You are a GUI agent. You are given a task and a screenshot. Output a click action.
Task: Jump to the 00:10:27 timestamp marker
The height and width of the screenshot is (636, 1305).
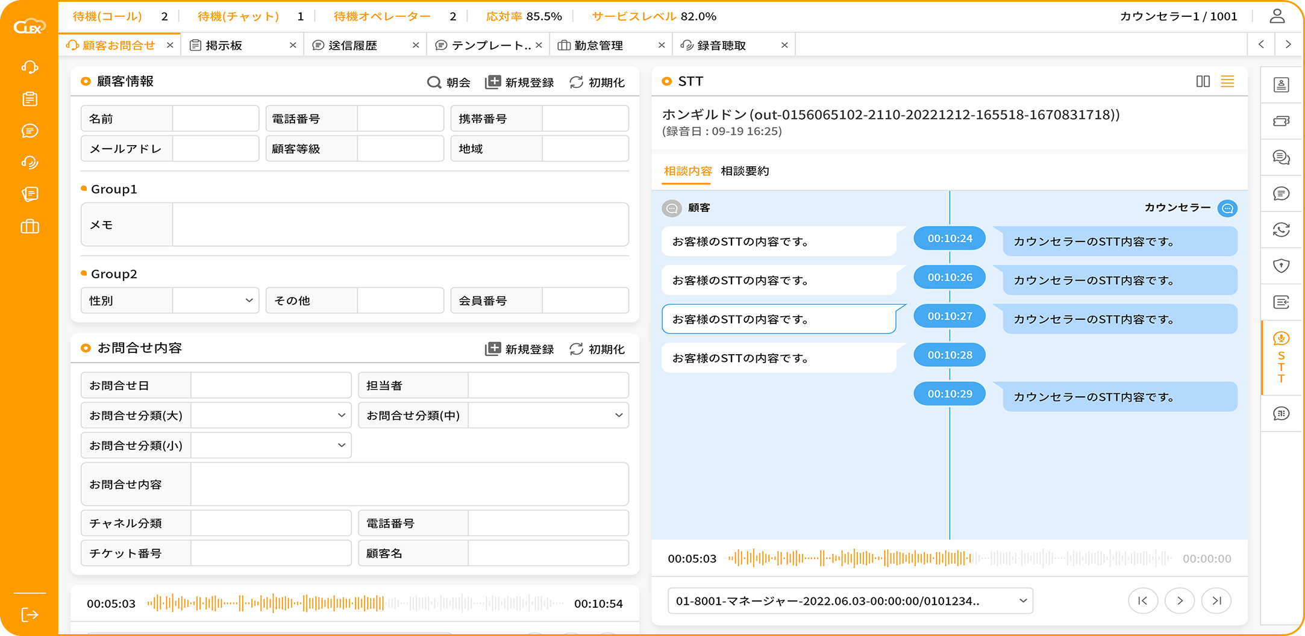pyautogui.click(x=950, y=316)
